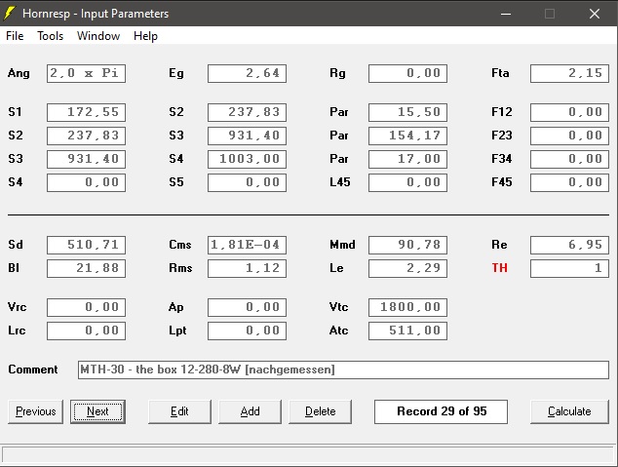
Task: Delete the current record
Action: 320,411
